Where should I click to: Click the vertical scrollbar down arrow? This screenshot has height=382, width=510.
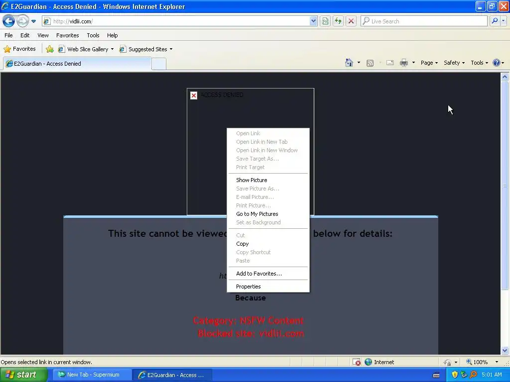[x=505, y=351]
